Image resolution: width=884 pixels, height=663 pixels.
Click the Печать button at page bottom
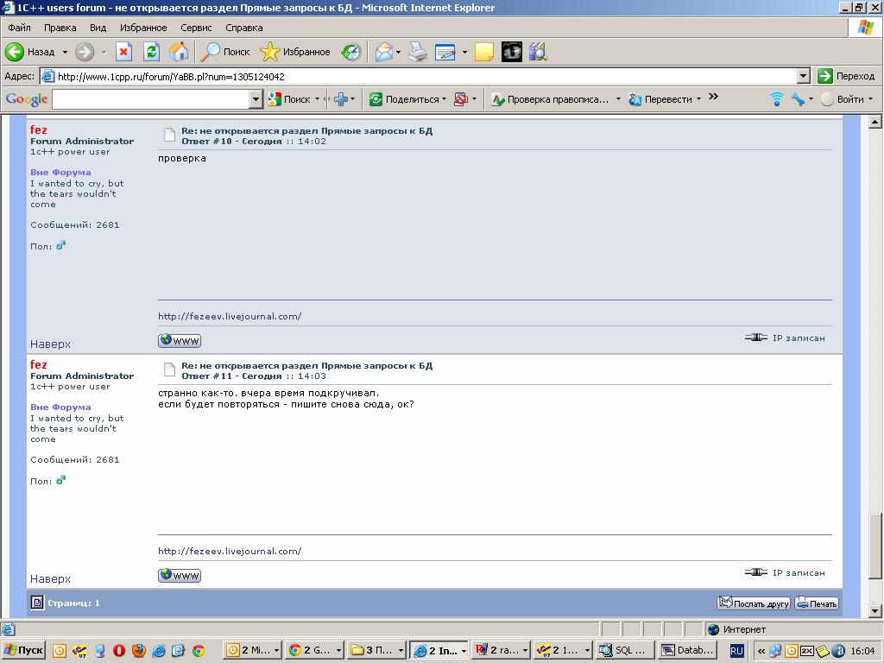coord(817,603)
